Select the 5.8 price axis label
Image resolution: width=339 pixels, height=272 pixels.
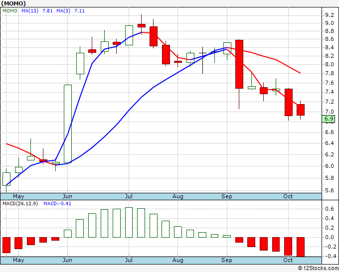[330, 178]
